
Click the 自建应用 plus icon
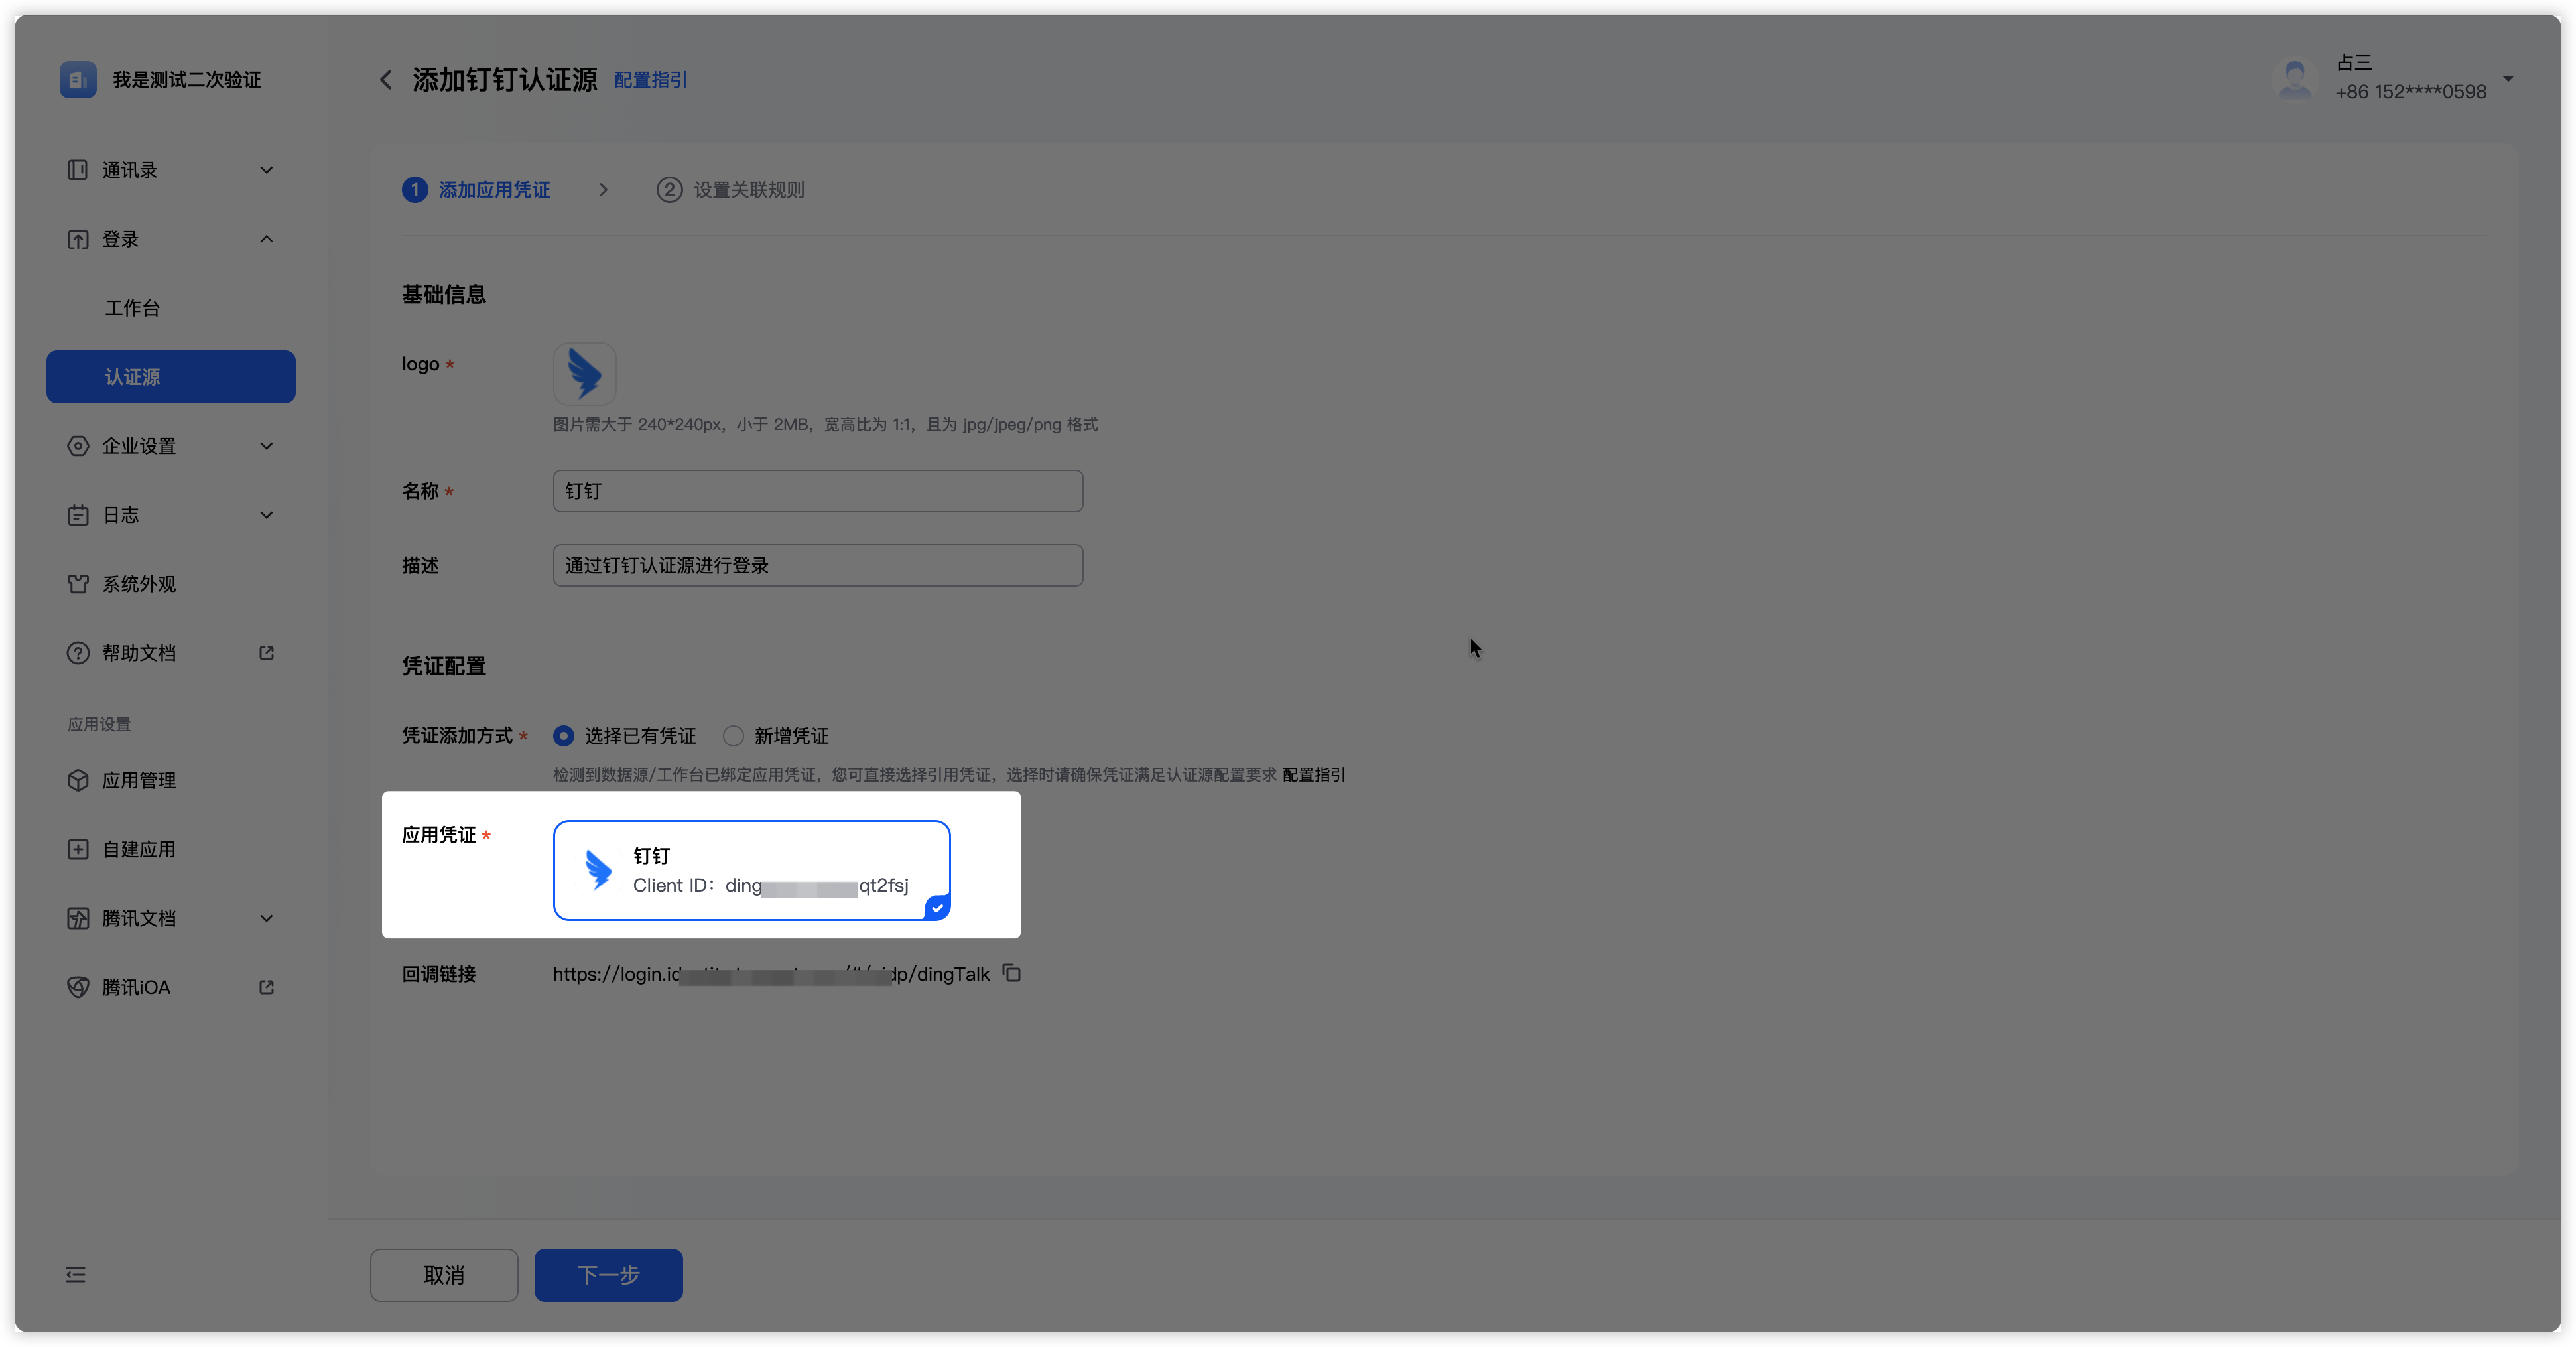coord(78,849)
